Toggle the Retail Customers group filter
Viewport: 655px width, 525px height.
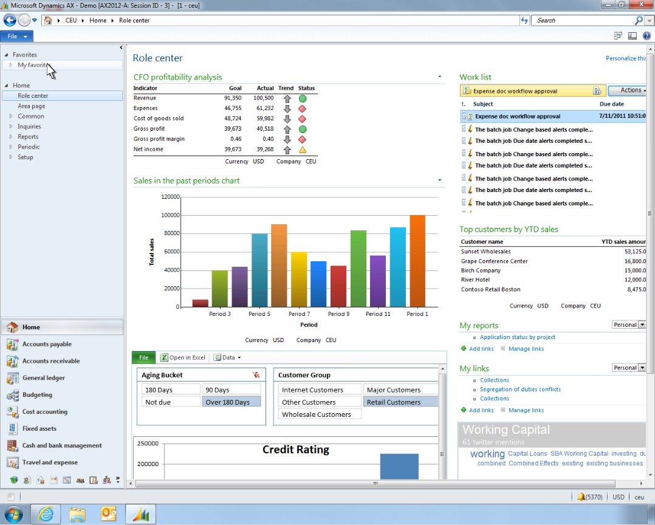tap(400, 402)
